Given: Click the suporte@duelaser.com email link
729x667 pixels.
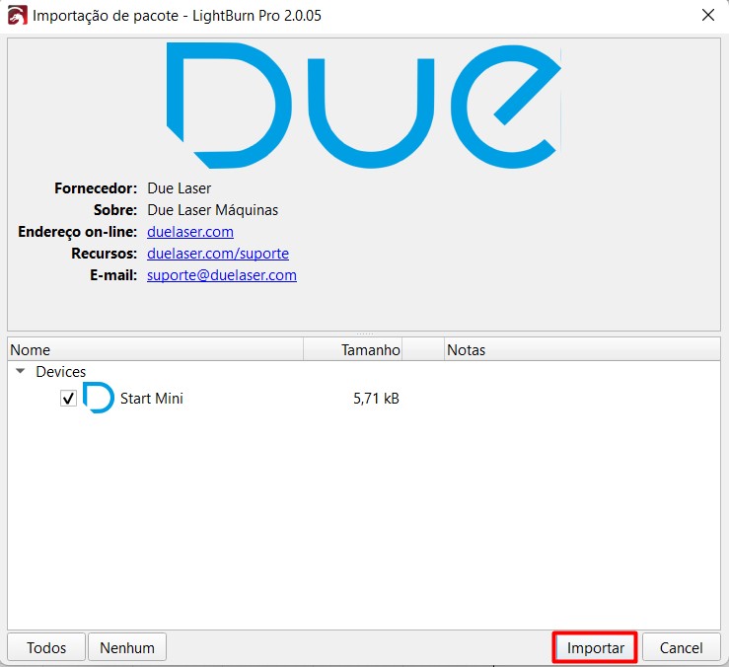Looking at the screenshot, I should pyautogui.click(x=222, y=275).
